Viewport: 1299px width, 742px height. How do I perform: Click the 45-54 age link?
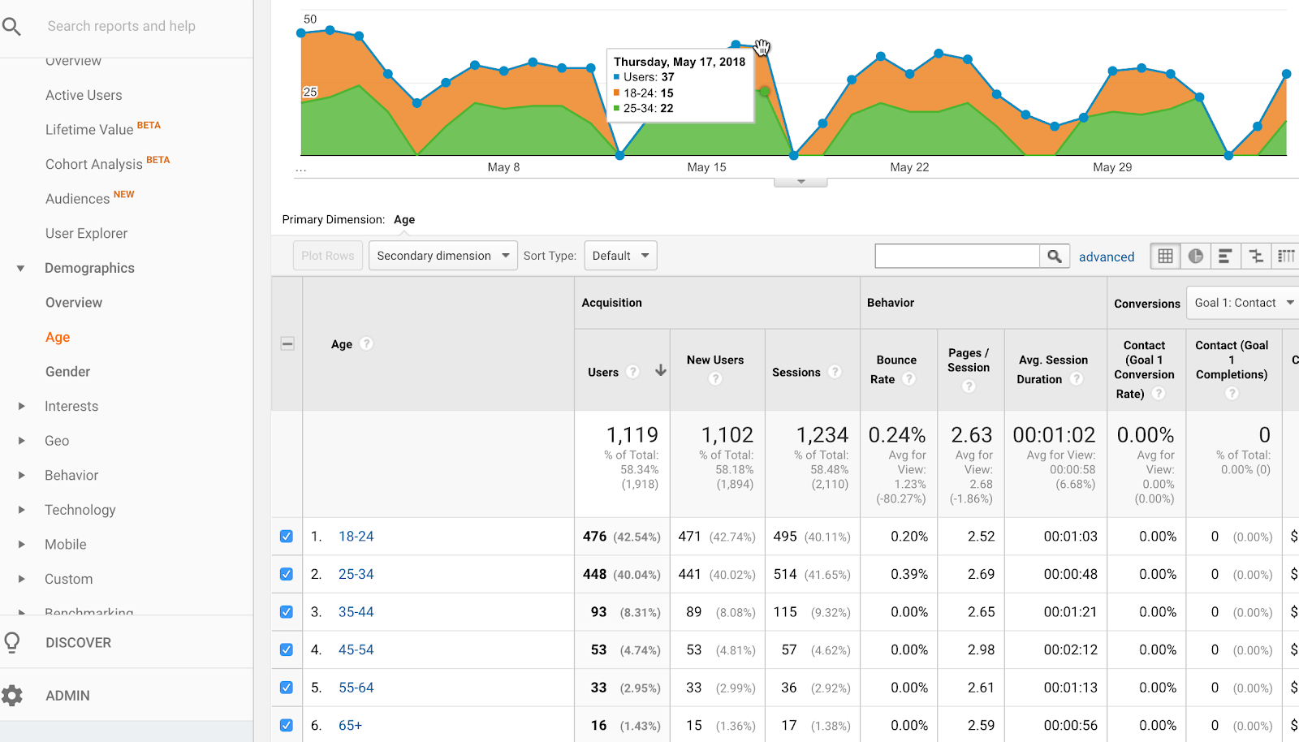point(356,649)
